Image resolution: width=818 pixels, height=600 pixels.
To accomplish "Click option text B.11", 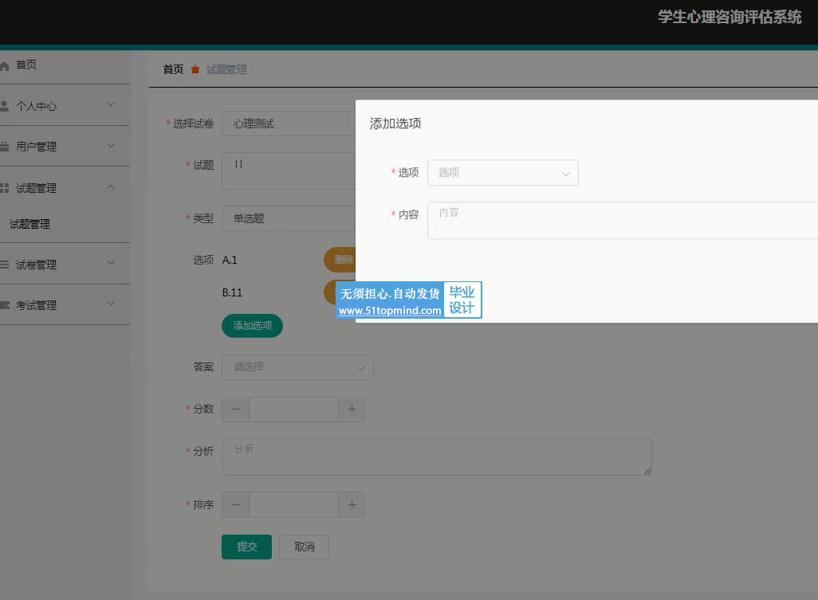I will coord(232,292).
